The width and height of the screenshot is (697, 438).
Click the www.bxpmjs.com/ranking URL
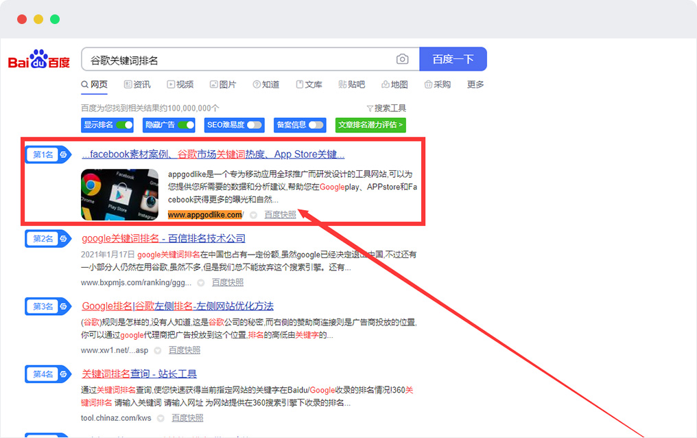pyautogui.click(x=136, y=282)
